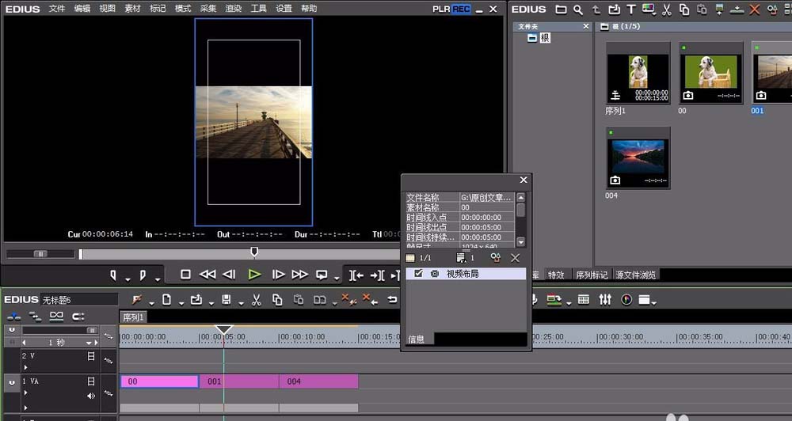Click the scissors cut icon in the timeline toolbar
This screenshot has width=792, height=421.
click(256, 300)
